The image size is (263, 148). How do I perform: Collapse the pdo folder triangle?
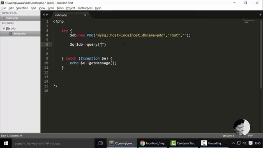[x=4, y=28]
